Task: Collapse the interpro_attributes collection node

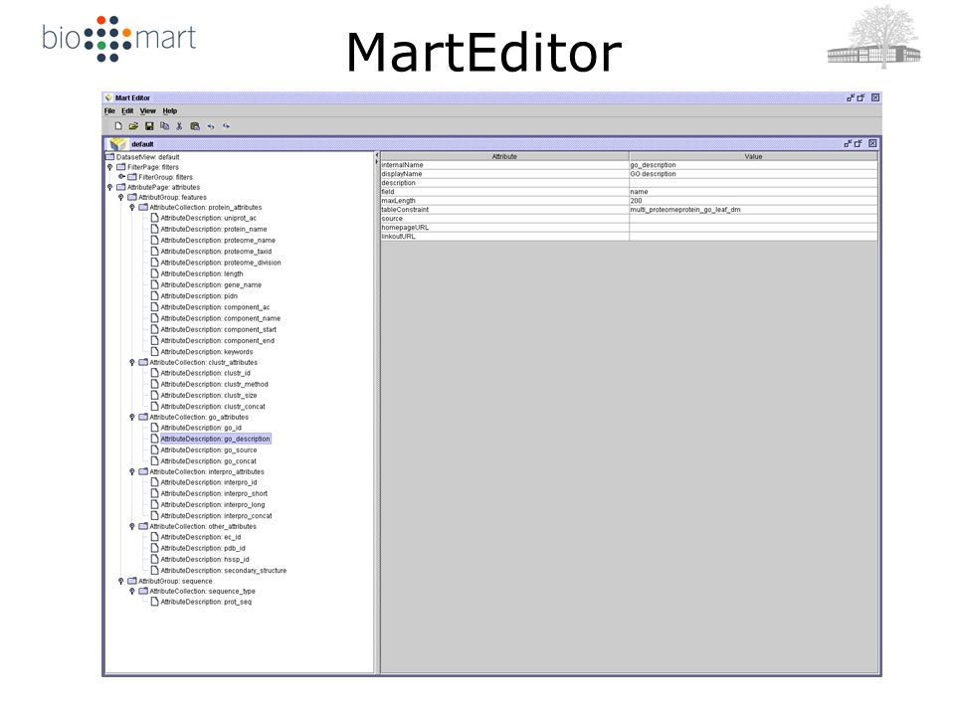Action: (132, 471)
